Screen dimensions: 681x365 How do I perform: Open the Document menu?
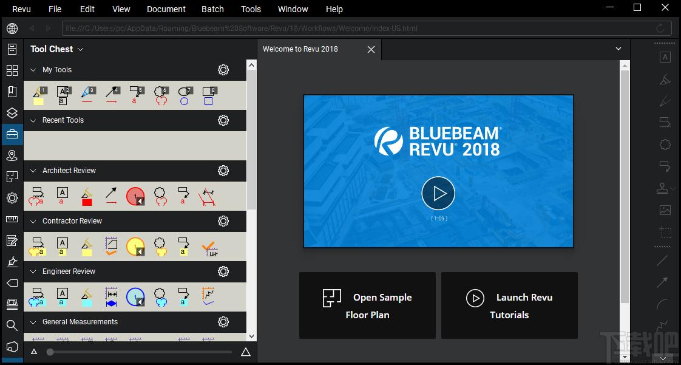166,9
